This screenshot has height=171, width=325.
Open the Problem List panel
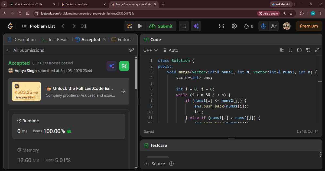click(38, 26)
